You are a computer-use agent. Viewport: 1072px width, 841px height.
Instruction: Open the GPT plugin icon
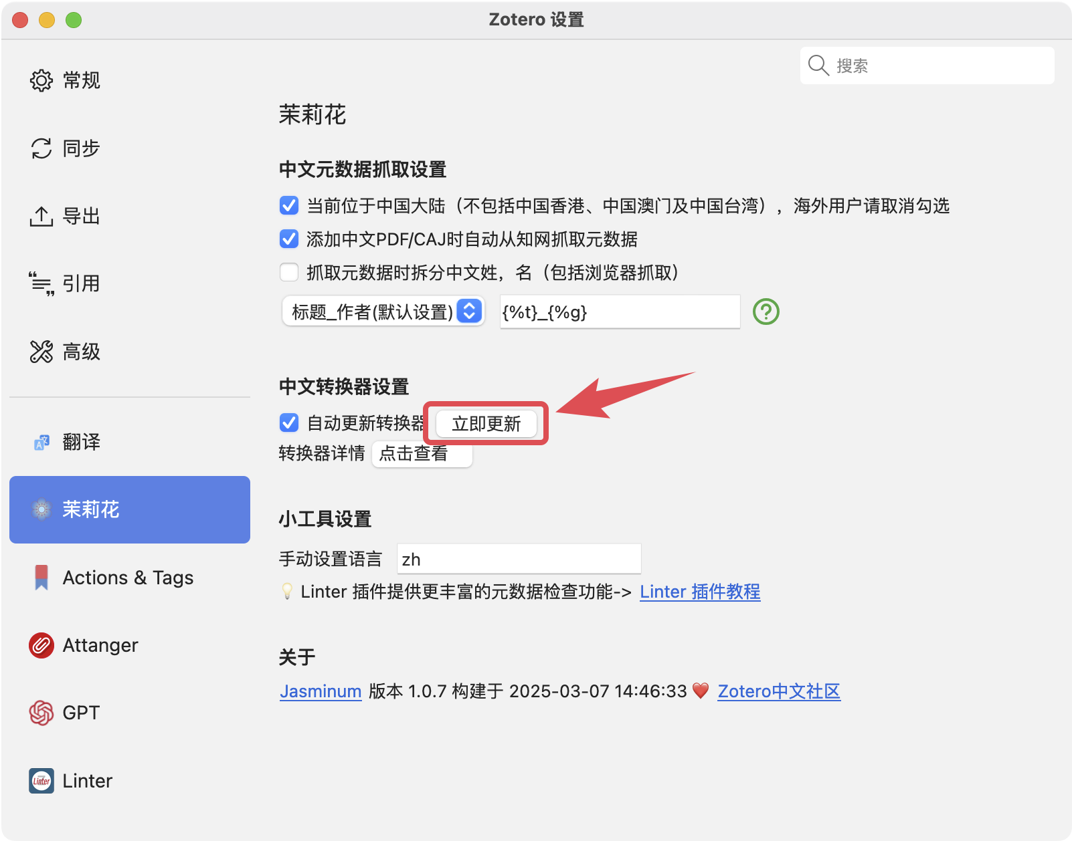click(x=41, y=713)
